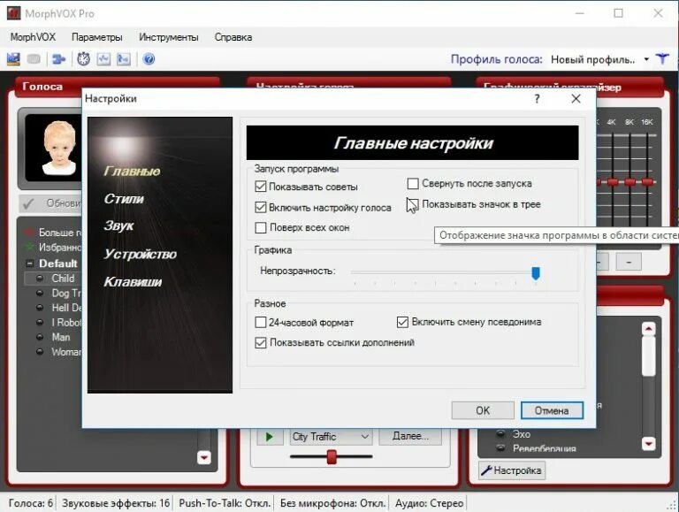The image size is (679, 512).
Task: Click the minus button under the equalizer
Action: [x=629, y=262]
